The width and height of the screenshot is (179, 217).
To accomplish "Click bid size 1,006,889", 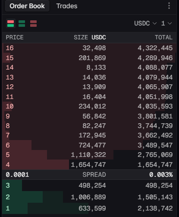I will pyautogui.click(x=88, y=197).
